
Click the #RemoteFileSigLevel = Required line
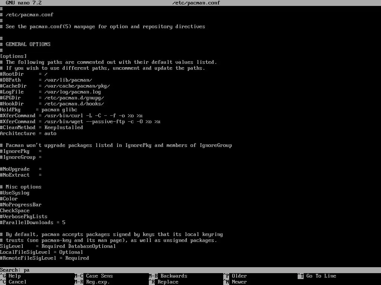45,258
